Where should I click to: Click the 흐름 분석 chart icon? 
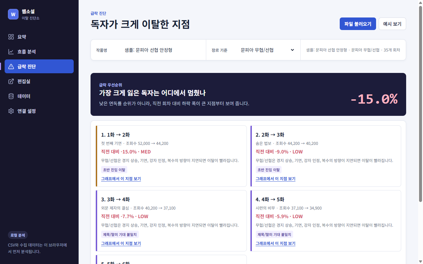coord(11,52)
